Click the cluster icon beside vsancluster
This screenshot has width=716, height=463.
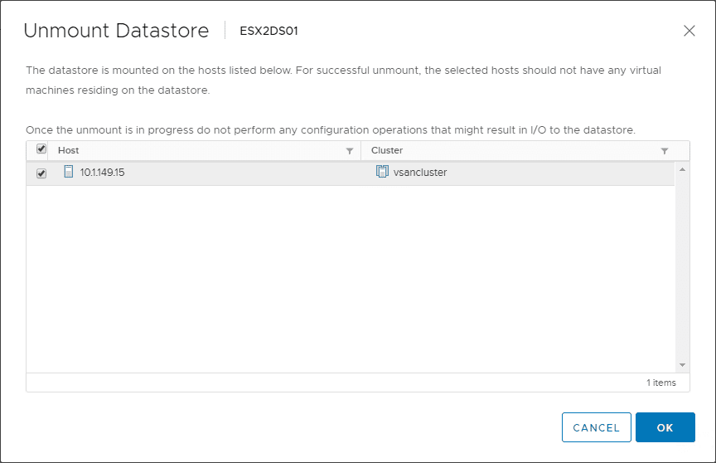click(x=382, y=173)
